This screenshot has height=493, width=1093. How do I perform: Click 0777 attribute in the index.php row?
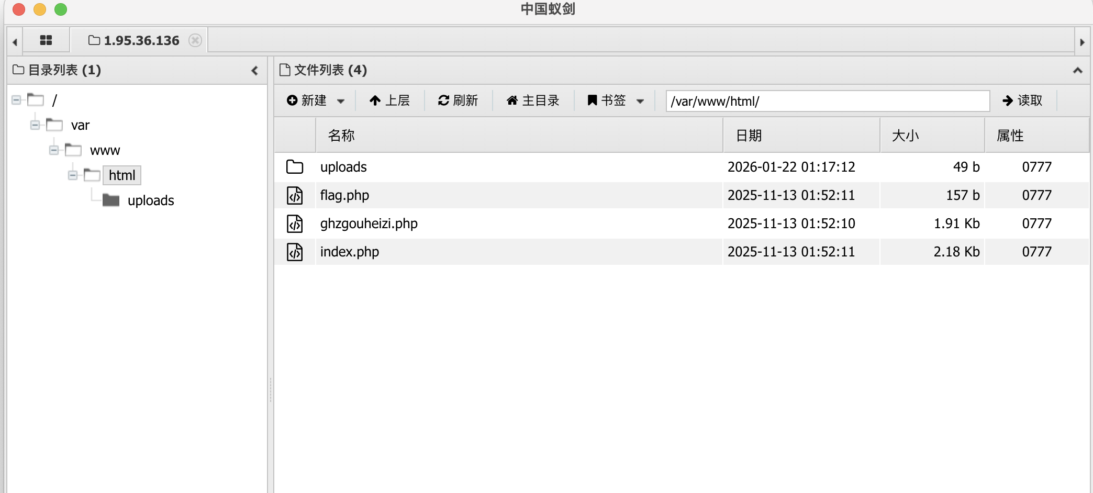click(x=1037, y=252)
